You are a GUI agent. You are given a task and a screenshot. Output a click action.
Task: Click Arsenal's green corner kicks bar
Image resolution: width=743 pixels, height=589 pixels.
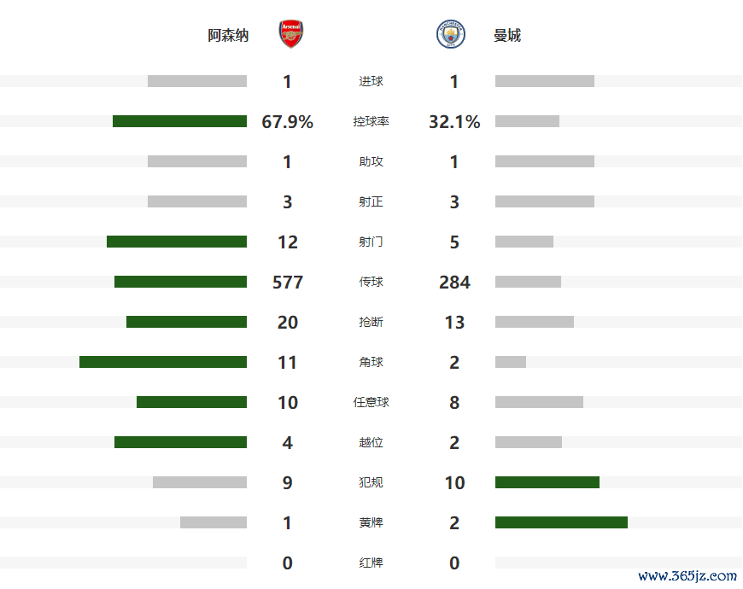coord(163,362)
